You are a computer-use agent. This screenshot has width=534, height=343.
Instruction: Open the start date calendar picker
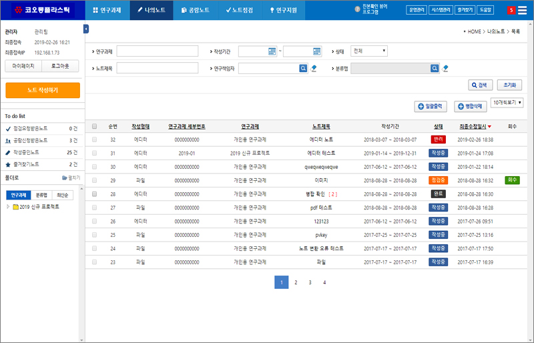(272, 51)
